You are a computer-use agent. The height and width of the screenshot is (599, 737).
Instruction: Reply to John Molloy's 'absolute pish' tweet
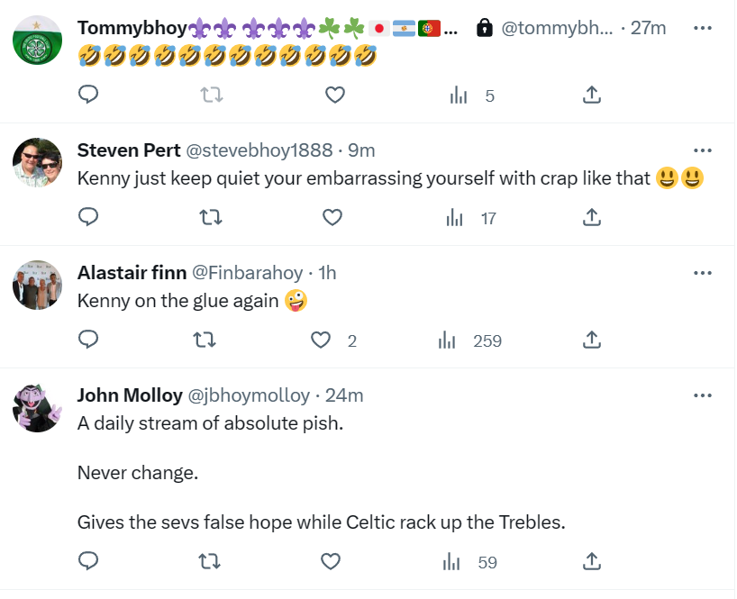click(88, 561)
